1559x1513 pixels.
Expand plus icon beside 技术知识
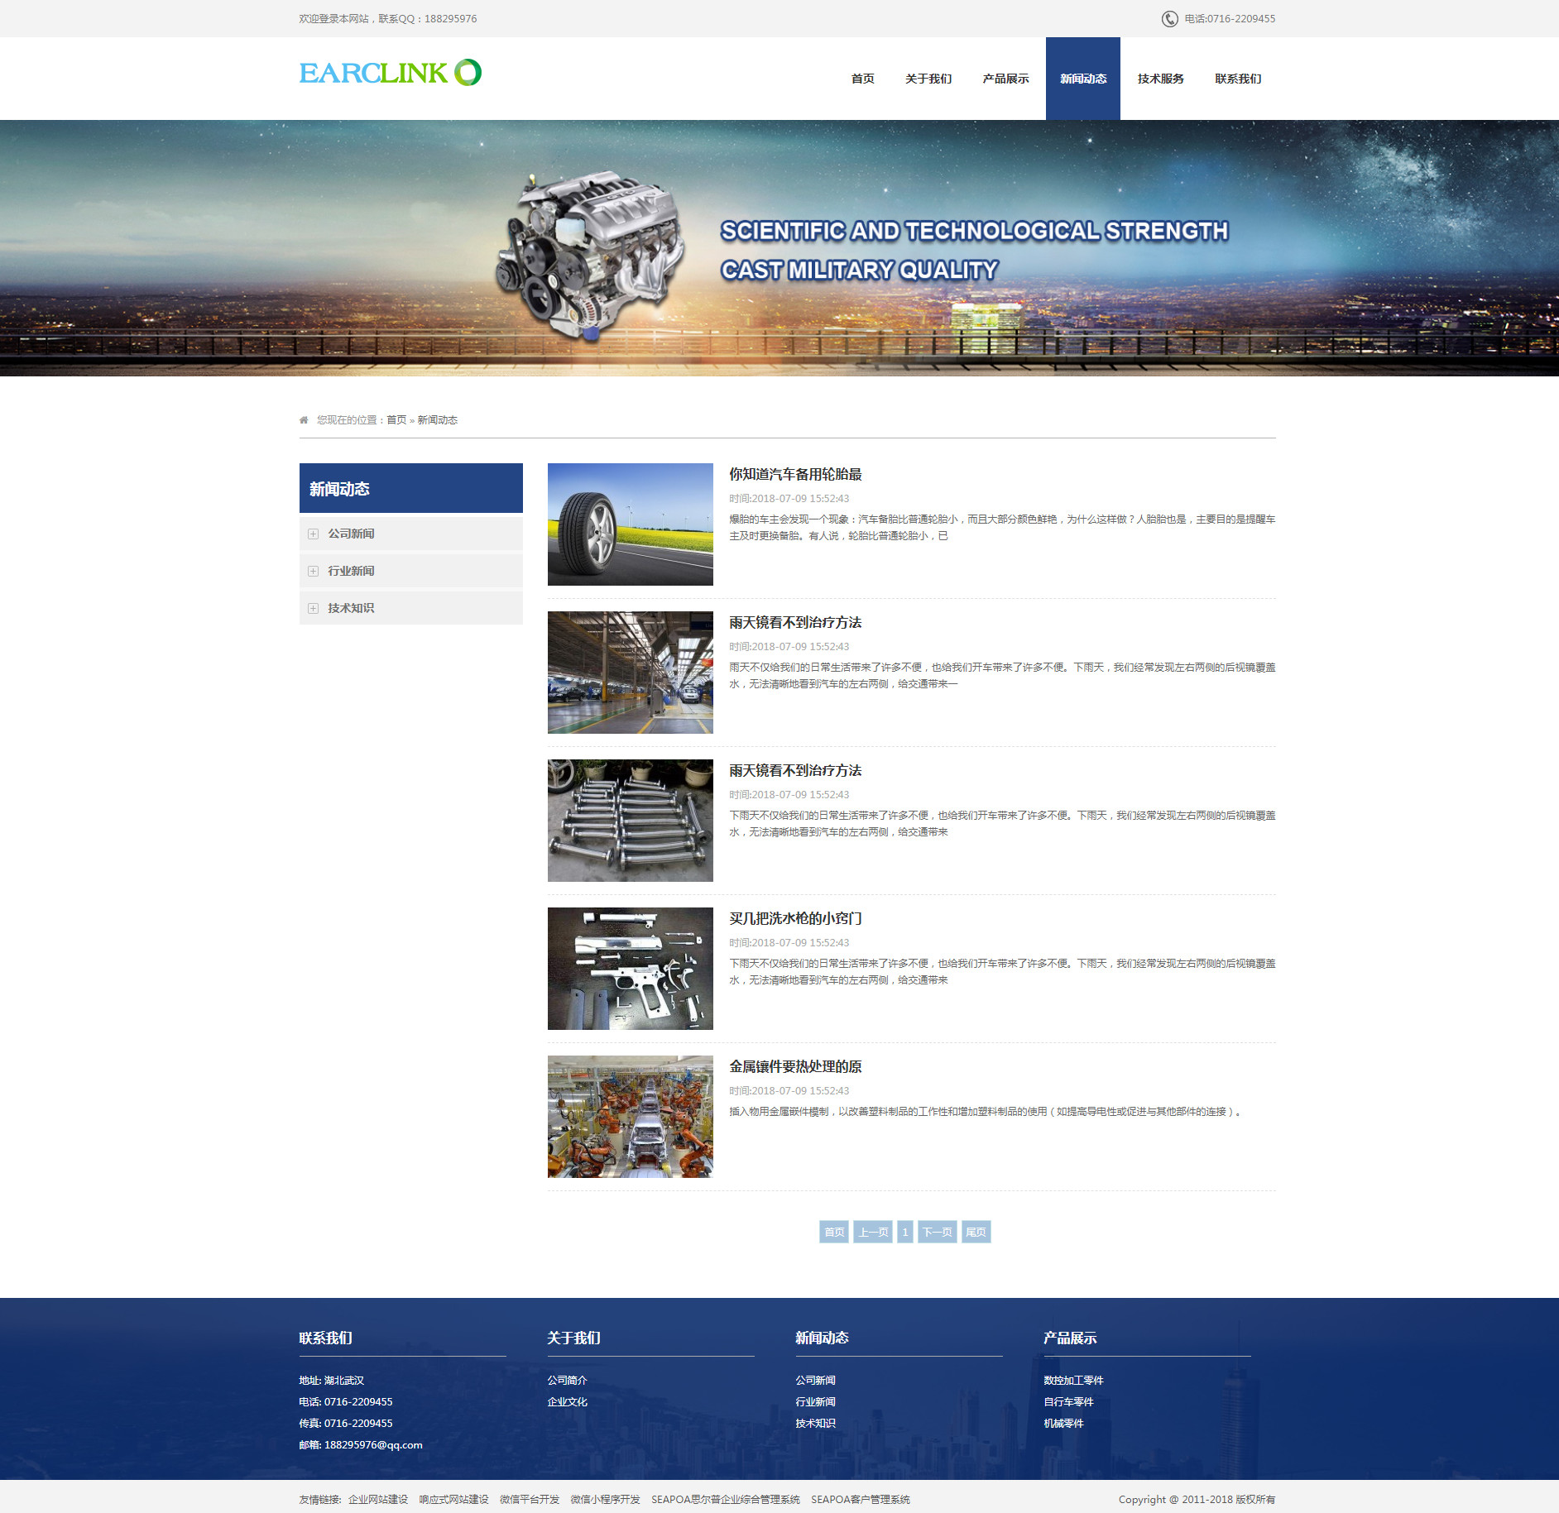[x=313, y=609]
